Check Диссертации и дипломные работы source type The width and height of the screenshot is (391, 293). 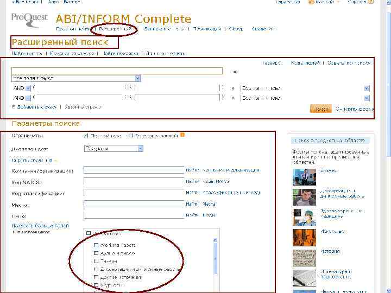tap(96, 269)
